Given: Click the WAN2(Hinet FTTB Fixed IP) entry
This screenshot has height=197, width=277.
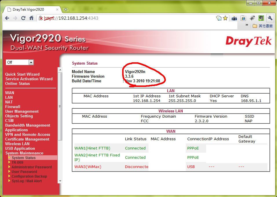Looking at the screenshot, I should click(97, 157).
